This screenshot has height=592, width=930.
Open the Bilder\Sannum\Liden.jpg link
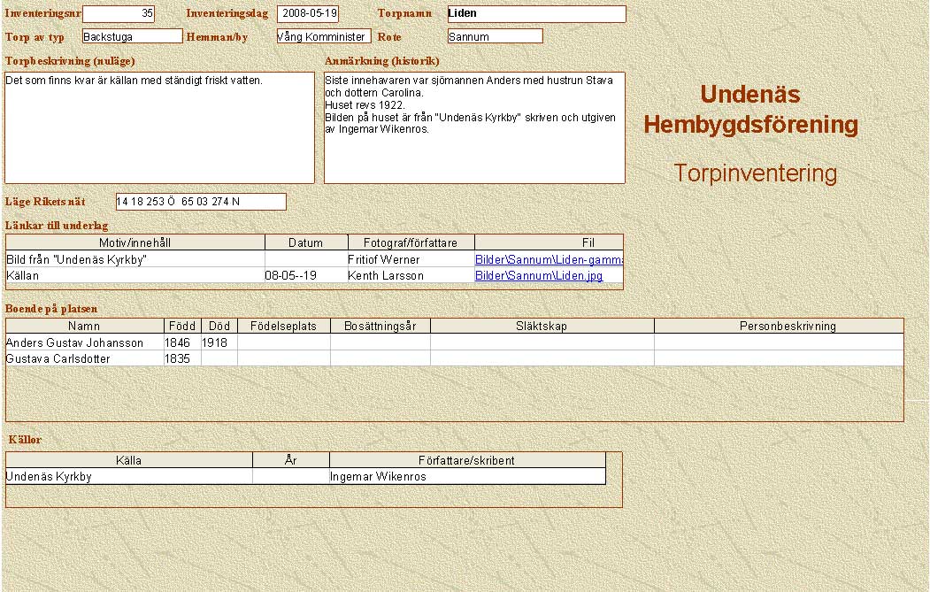(538, 275)
